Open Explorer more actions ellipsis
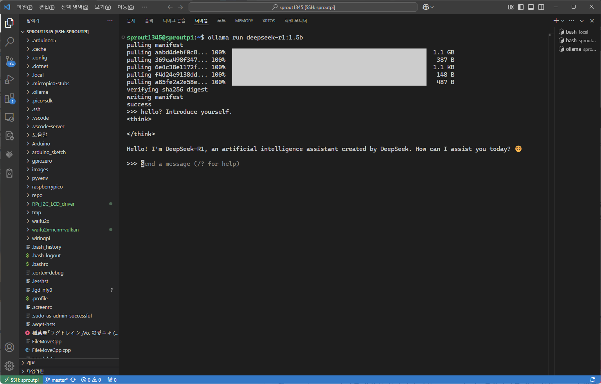Screen dimensions: 601x384 (110, 21)
